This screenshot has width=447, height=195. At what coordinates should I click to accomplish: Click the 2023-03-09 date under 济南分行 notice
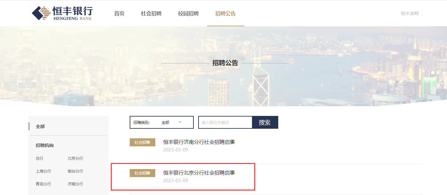[175, 150]
